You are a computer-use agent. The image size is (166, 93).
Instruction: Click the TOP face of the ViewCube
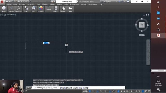[x=142, y=25]
